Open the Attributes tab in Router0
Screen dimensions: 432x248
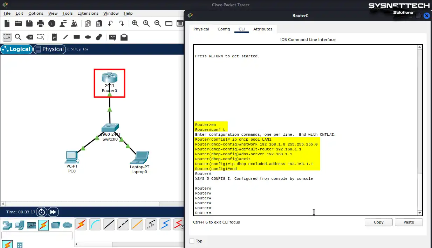(x=263, y=29)
